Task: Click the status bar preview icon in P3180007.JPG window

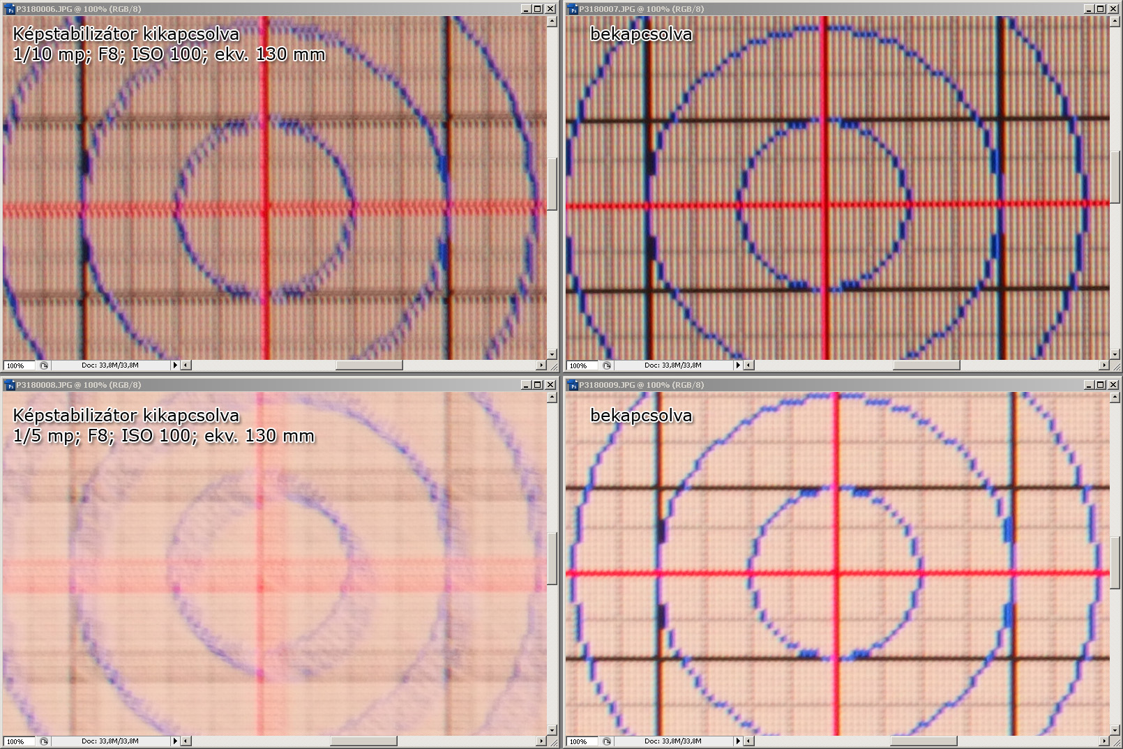Action: tap(607, 365)
